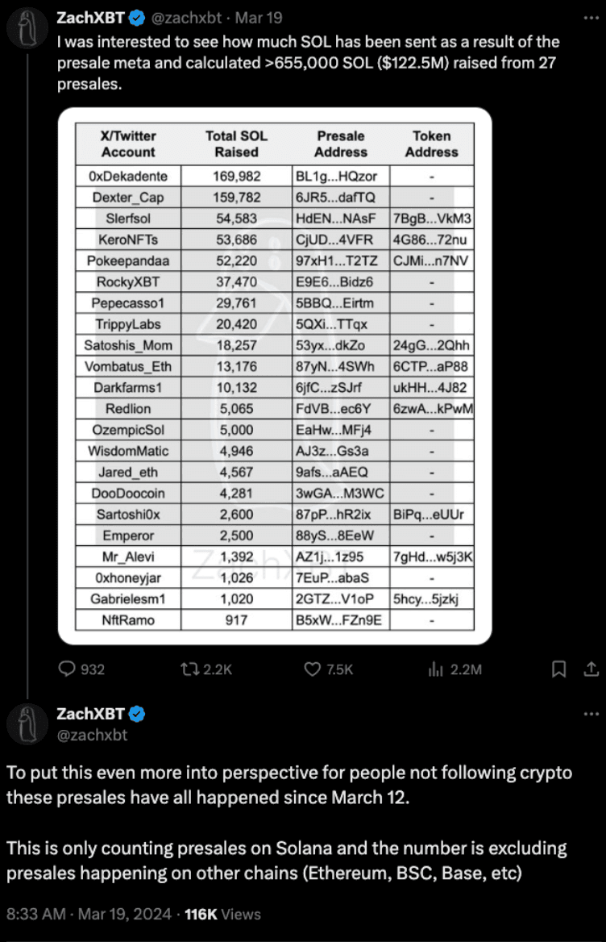The height and width of the screenshot is (942, 606).
Task: Open the presale table image
Action: click(x=275, y=376)
